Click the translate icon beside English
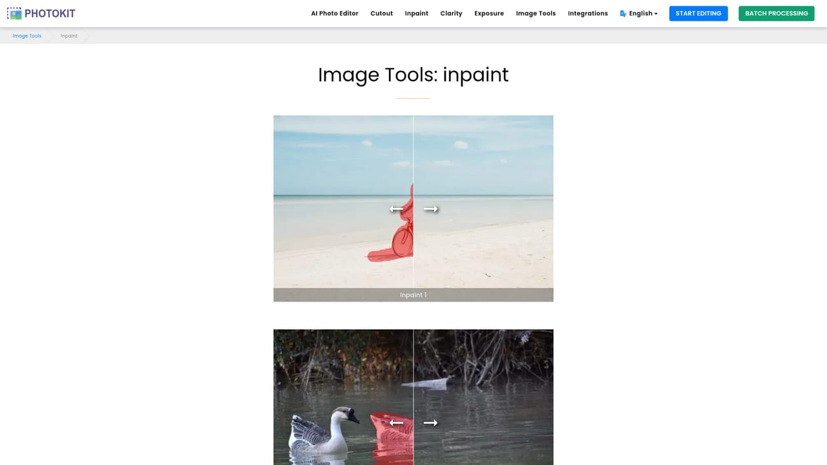This screenshot has width=827, height=465. click(623, 14)
